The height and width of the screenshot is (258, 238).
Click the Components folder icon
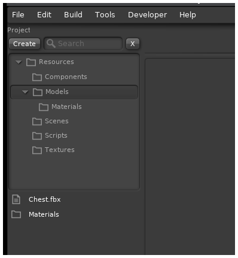pos(37,77)
